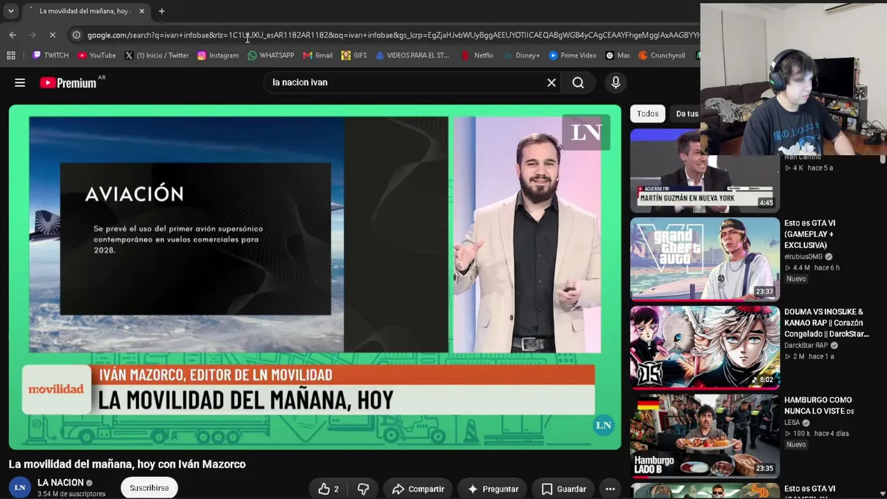View site information icon in address bar
Viewport: 887px width, 499px height.
tap(76, 35)
